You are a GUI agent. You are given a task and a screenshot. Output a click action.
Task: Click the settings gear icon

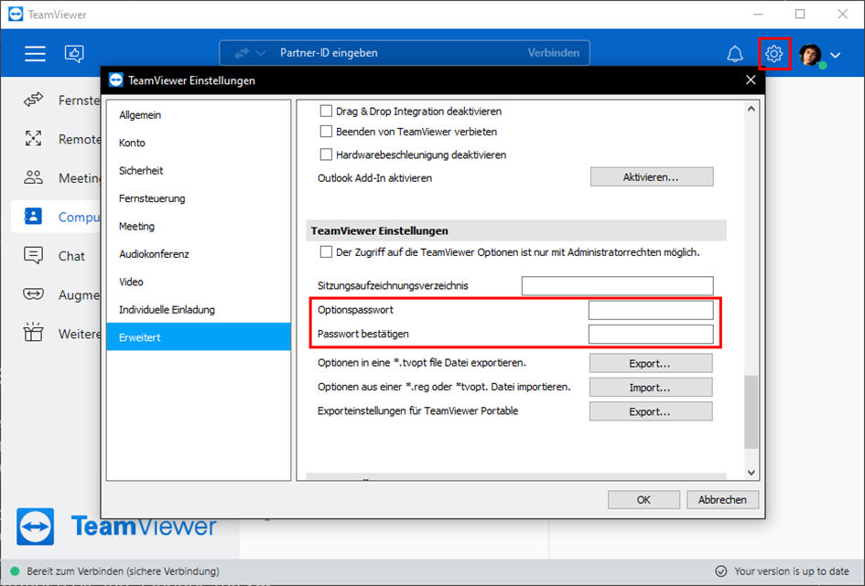tap(774, 53)
